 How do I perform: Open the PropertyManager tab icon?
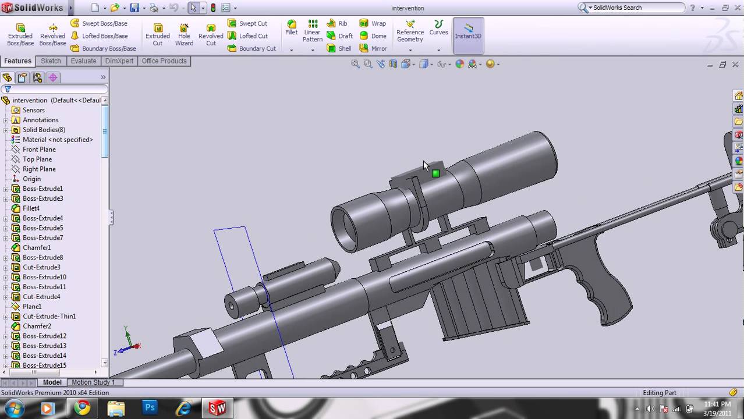[x=22, y=77]
